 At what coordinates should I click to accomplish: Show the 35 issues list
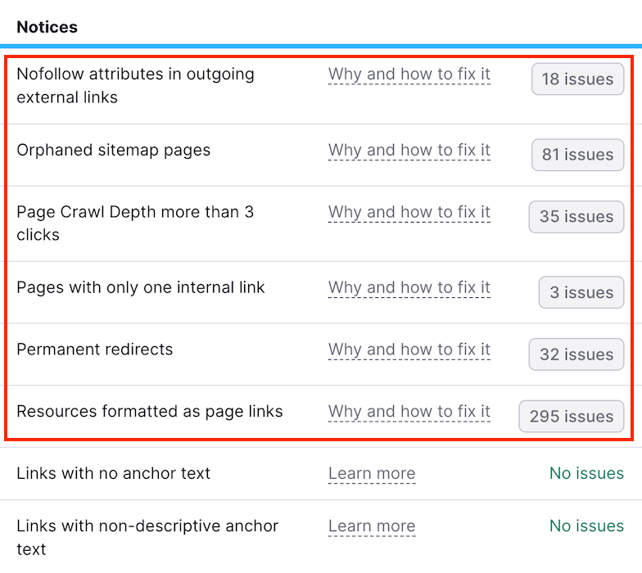click(x=576, y=217)
